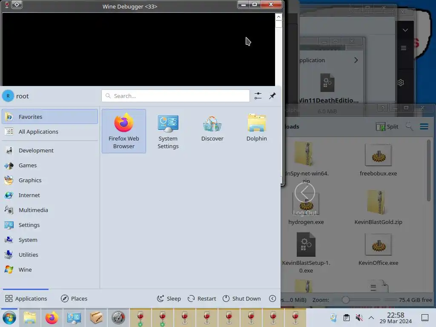This screenshot has width=436, height=327.
Task: Open the Wine category
Action: click(x=50, y=270)
